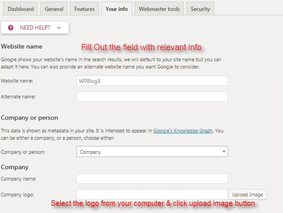Viewport: 283px width, 213px height.
Task: Click the Company logo label
Action: 17,194
